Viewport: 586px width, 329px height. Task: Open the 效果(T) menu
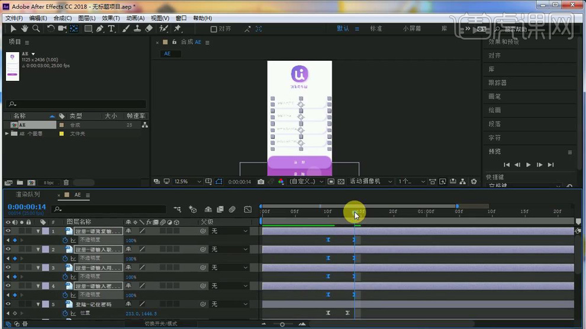point(111,18)
